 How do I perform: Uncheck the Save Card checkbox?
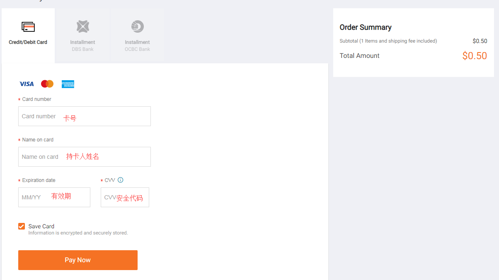click(x=22, y=226)
